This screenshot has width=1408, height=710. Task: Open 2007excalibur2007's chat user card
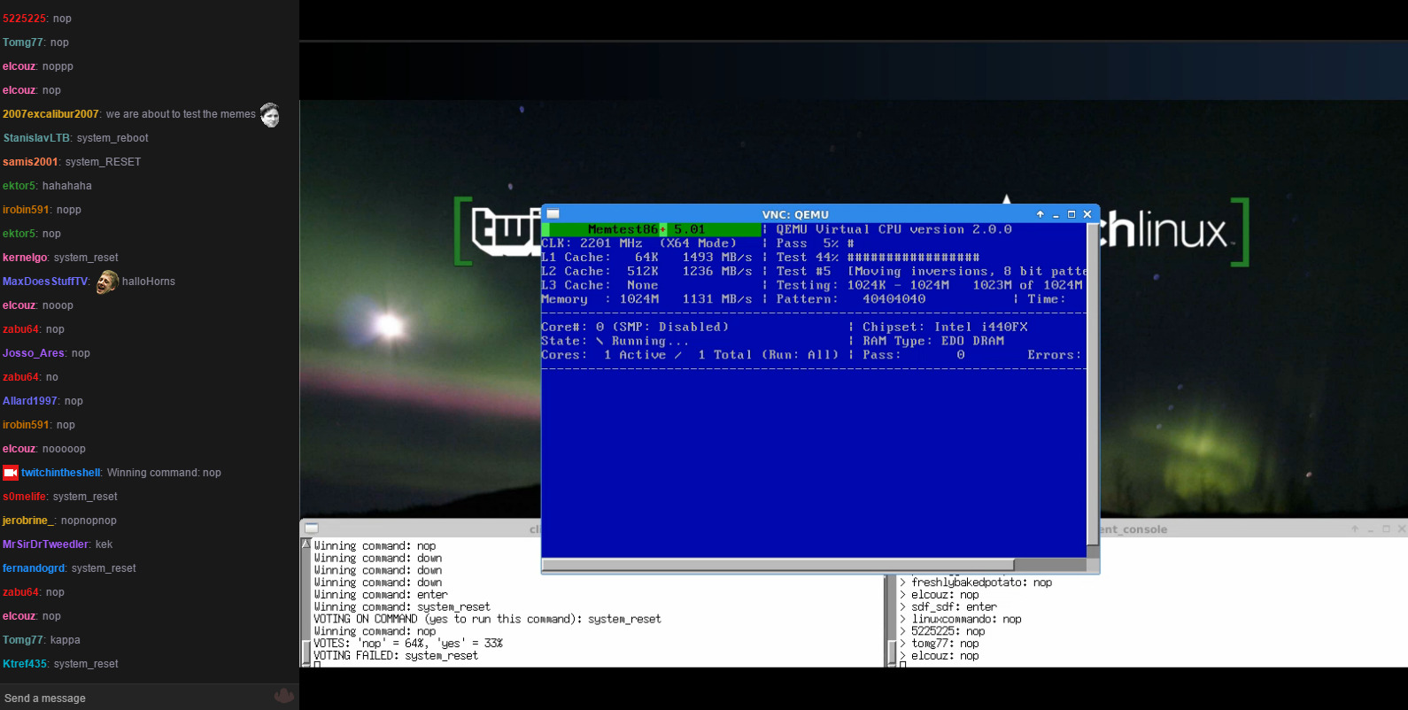click(50, 114)
